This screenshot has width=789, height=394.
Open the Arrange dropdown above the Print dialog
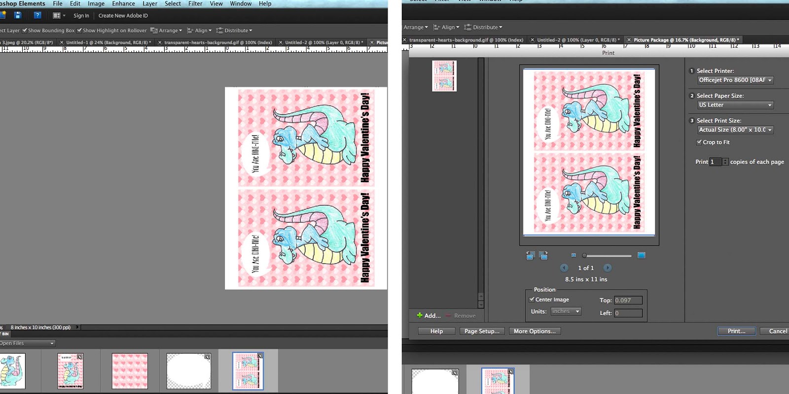click(x=416, y=27)
